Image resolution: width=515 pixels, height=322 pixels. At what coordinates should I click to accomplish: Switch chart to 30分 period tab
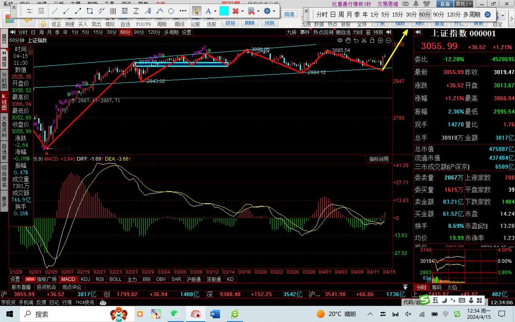[111, 32]
